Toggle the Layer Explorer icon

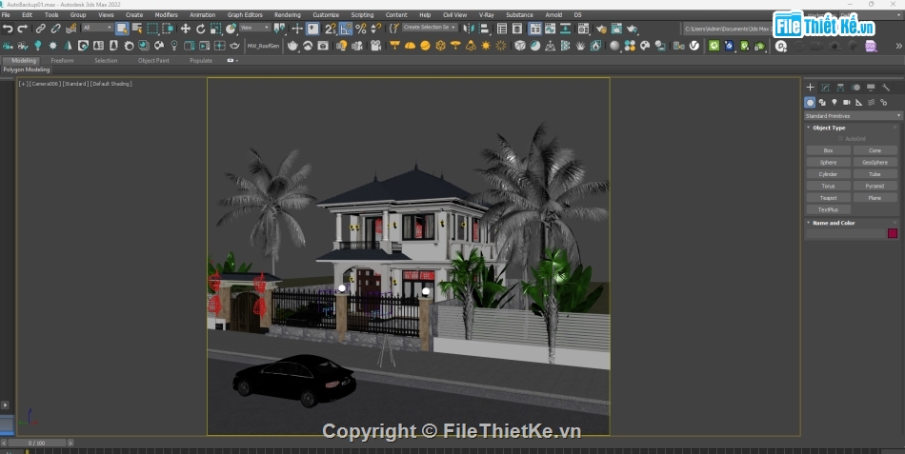tap(517, 29)
